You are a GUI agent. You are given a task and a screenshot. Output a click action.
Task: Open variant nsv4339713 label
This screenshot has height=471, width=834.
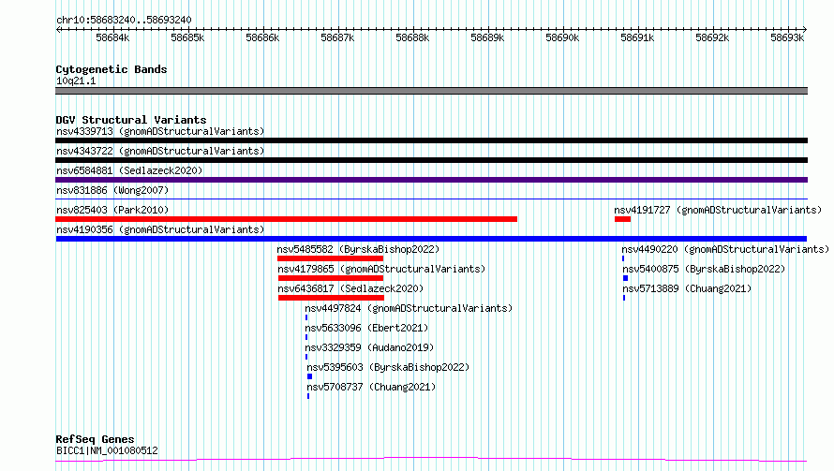[160, 131]
